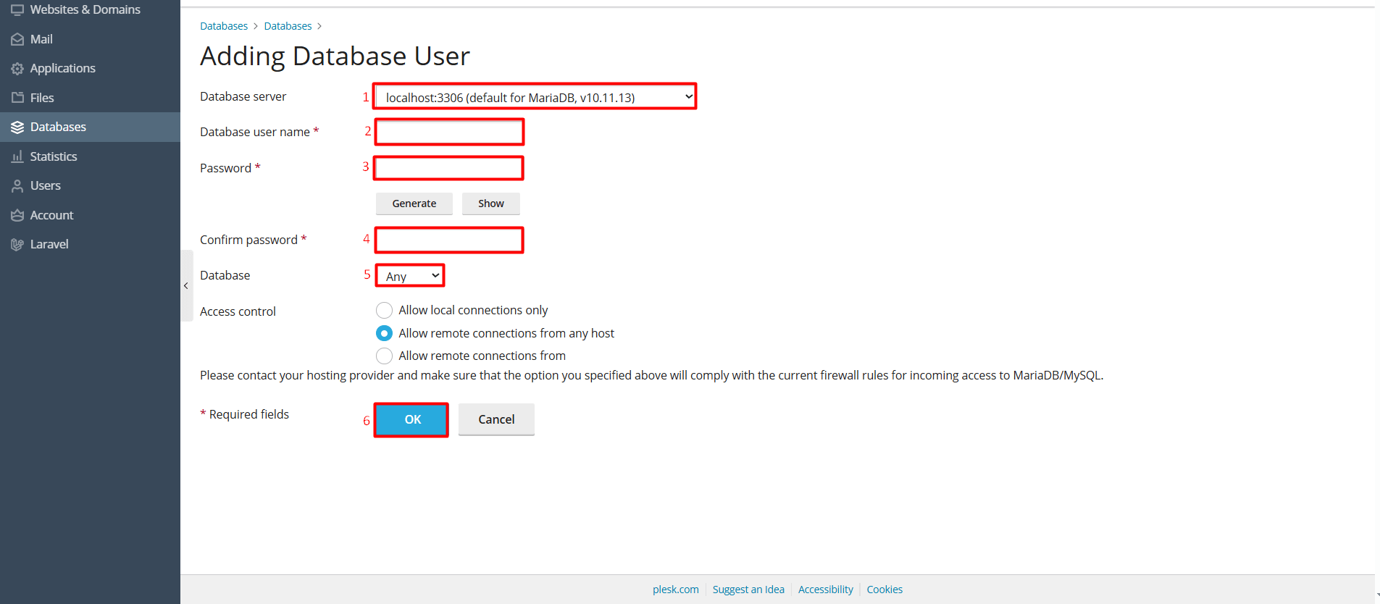Image resolution: width=1380 pixels, height=604 pixels.
Task: Open the Database server dropdown
Action: pos(535,96)
